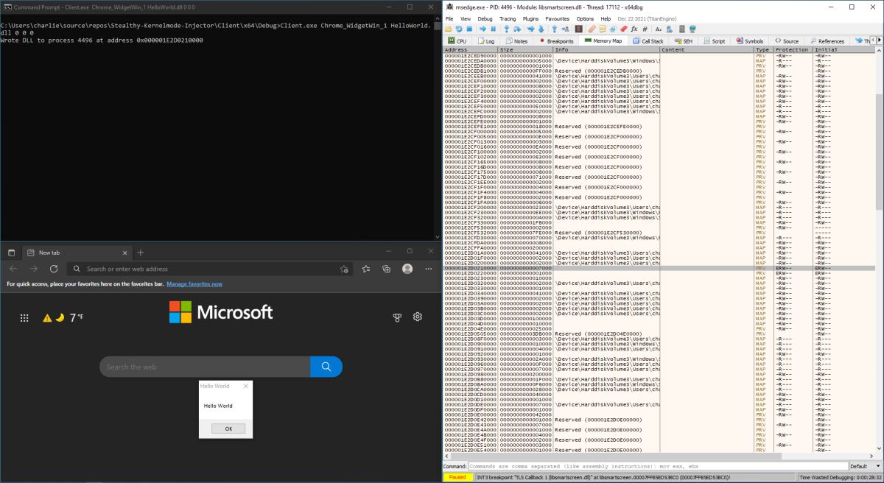Click the Restart debuggee icon in x64dbg
884x483 pixels.
click(458, 29)
